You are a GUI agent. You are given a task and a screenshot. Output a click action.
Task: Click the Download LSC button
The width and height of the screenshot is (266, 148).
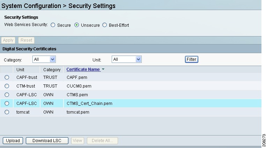click(x=47, y=141)
